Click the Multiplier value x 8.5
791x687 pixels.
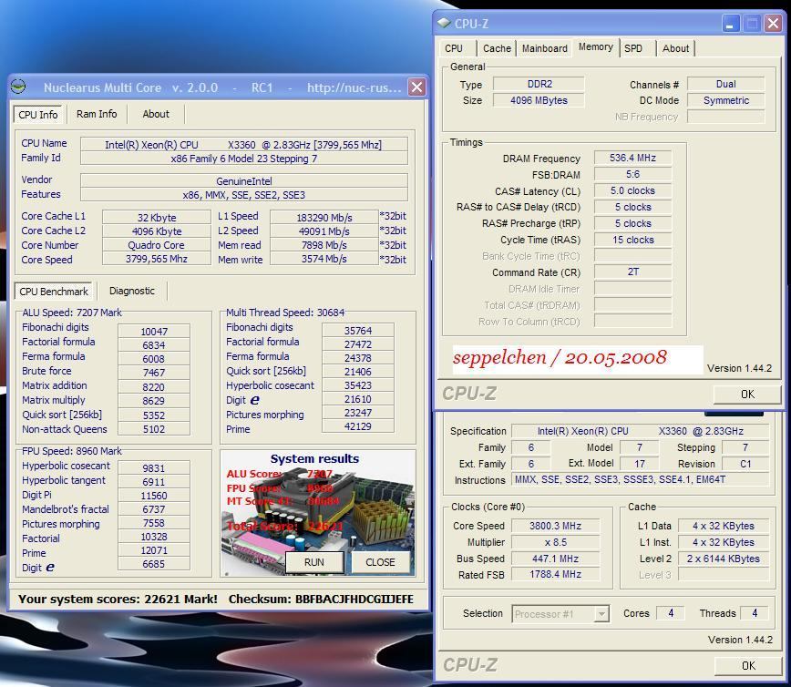(555, 542)
